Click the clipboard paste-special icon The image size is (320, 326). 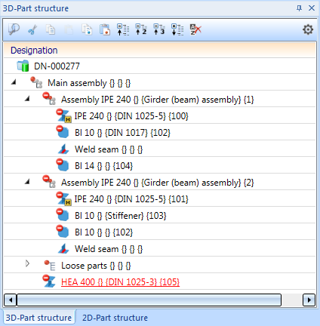105,29
